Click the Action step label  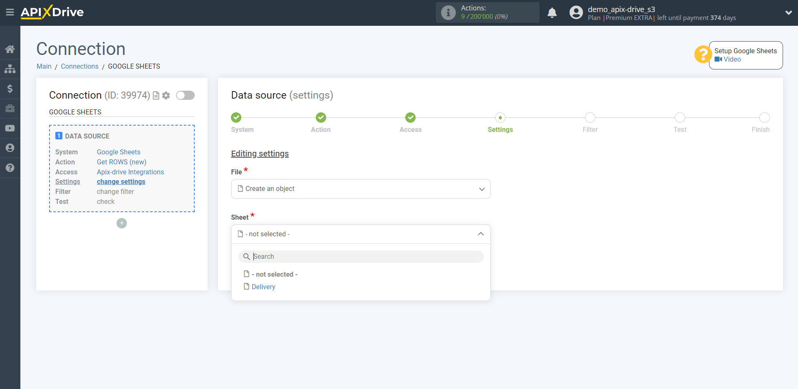click(321, 130)
